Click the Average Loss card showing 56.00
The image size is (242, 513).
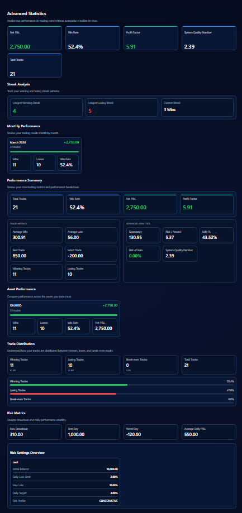click(91, 235)
